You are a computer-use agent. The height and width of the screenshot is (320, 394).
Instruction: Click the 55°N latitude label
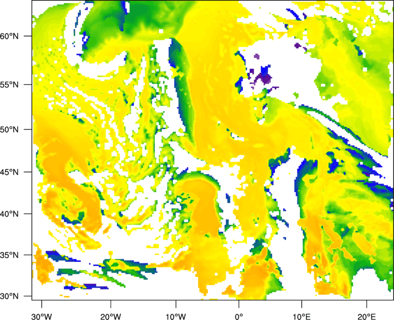click(x=9, y=85)
